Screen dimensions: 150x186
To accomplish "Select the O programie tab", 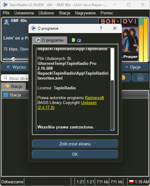I will (50, 40).
